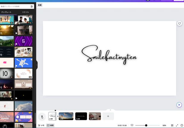Image resolution: width=184 pixels, height=128 pixels.
Task: Click the 0:02 / 0:16 time display
Action: coord(122,125)
